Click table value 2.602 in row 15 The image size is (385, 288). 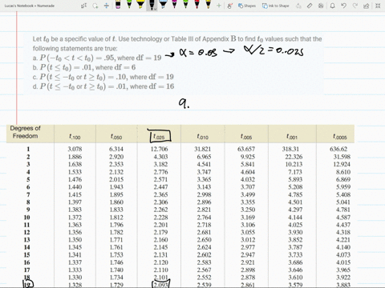coord(204,255)
